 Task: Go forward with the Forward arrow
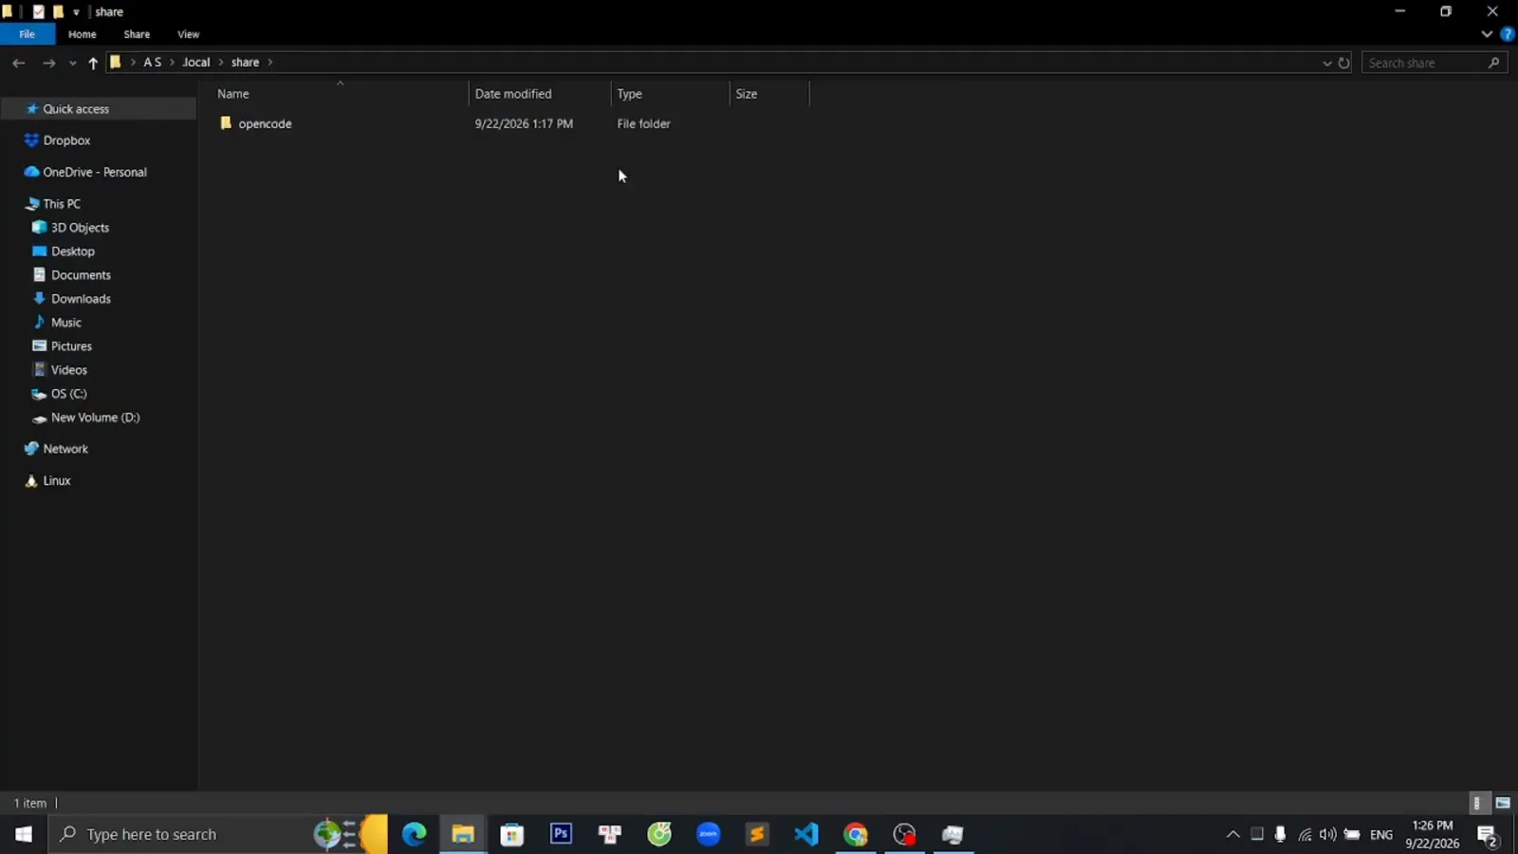pos(48,63)
